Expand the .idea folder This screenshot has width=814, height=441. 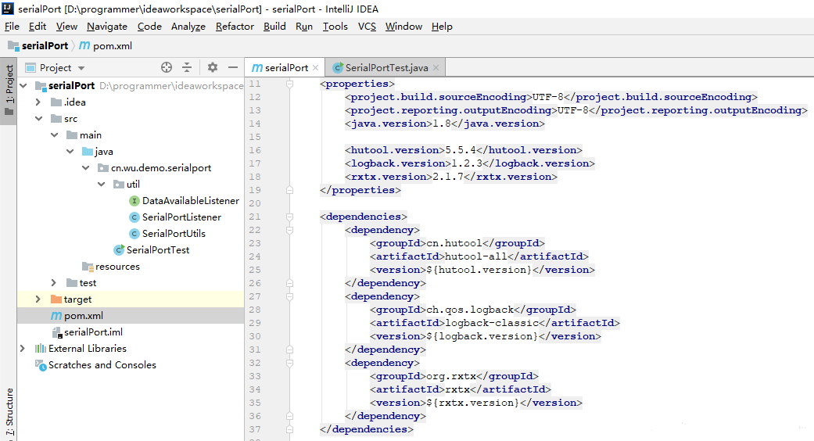[38, 102]
